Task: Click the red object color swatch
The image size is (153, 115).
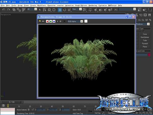Action: 149,55
